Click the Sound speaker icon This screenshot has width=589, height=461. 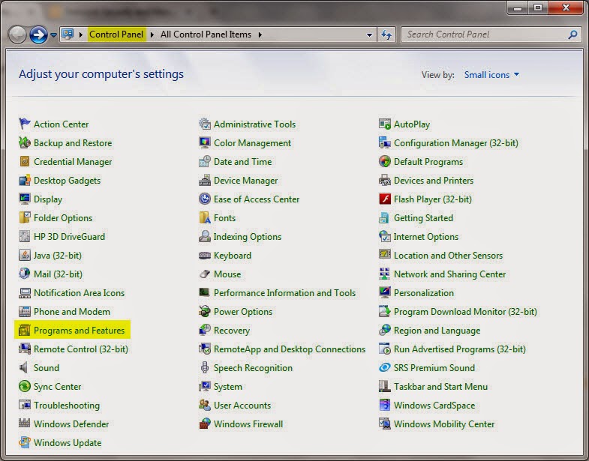pos(25,367)
